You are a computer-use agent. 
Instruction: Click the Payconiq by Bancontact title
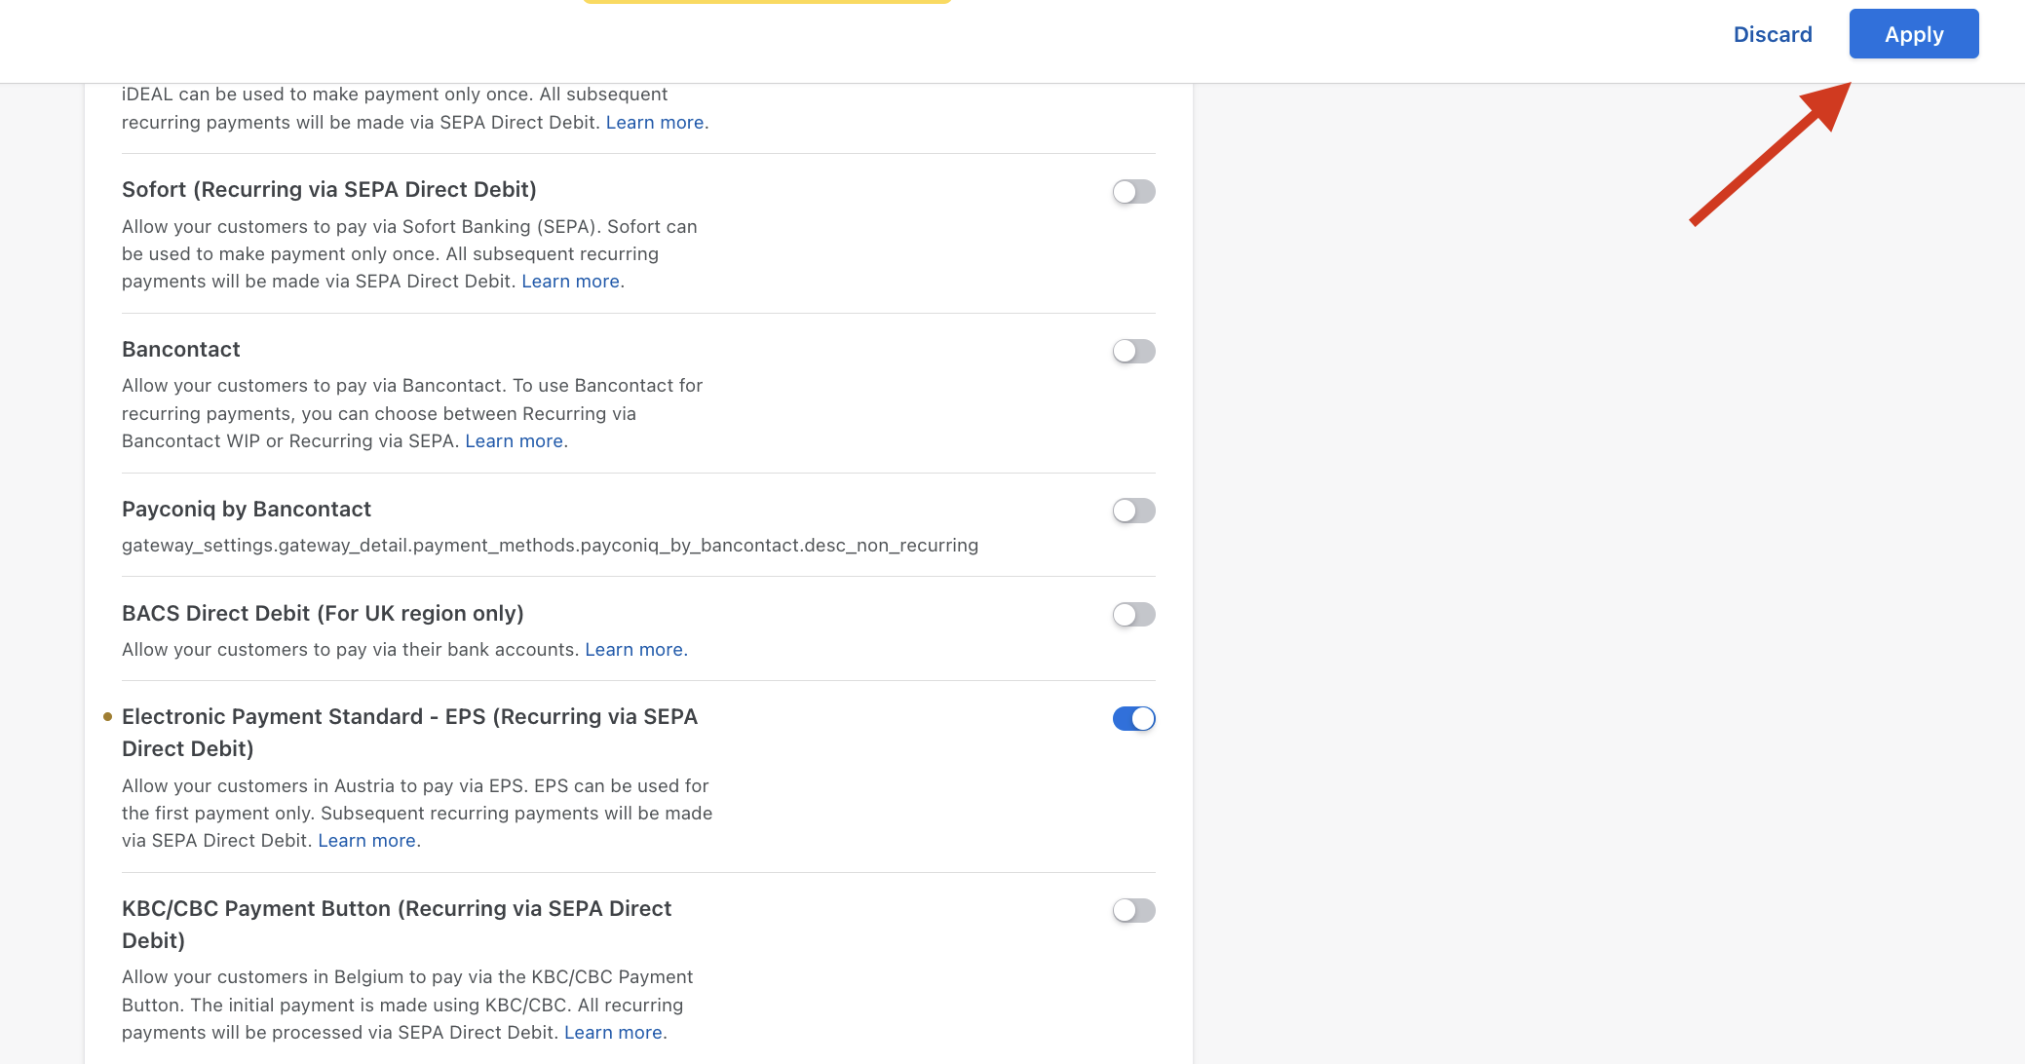246,510
